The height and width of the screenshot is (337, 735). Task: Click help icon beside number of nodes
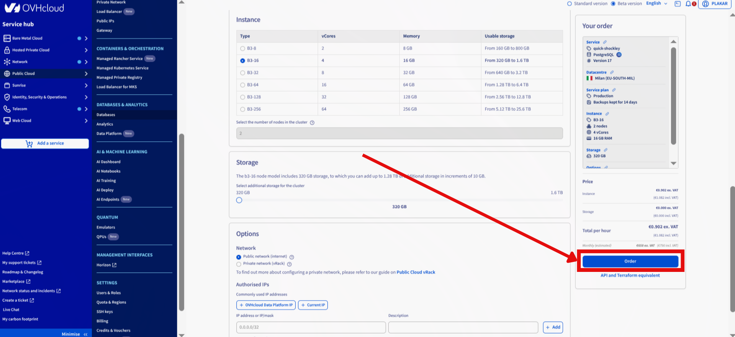click(x=312, y=123)
